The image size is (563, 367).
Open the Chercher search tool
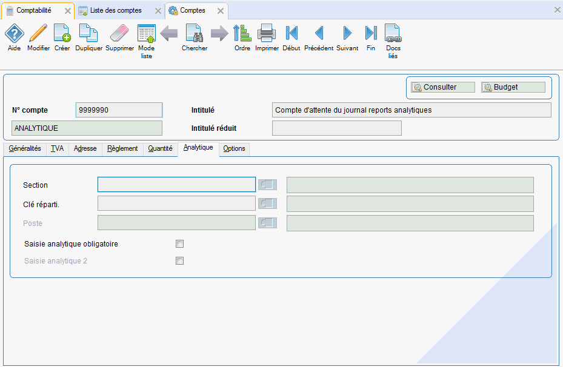(194, 34)
